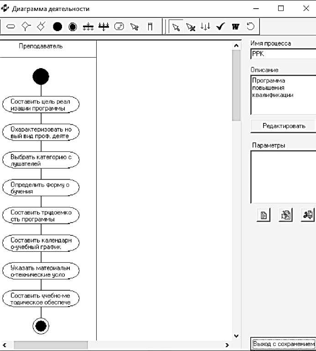
Task: Select the activity (rounded rectangle) tool
Action: [10, 27]
